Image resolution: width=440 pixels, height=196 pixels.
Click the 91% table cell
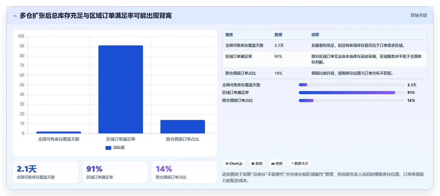pos(278,57)
